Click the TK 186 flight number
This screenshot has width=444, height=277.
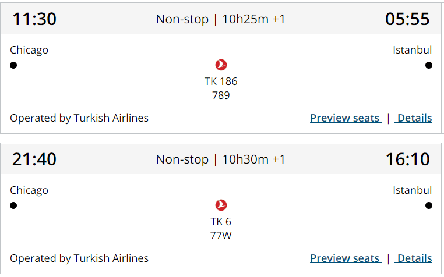[221, 81]
